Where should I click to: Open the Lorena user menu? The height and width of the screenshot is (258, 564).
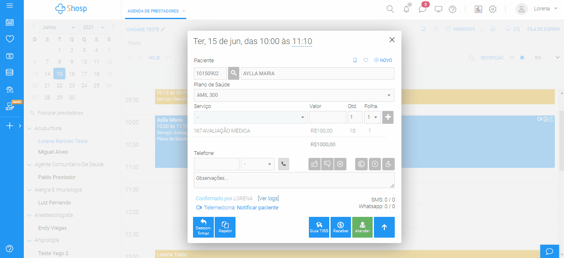[537, 9]
